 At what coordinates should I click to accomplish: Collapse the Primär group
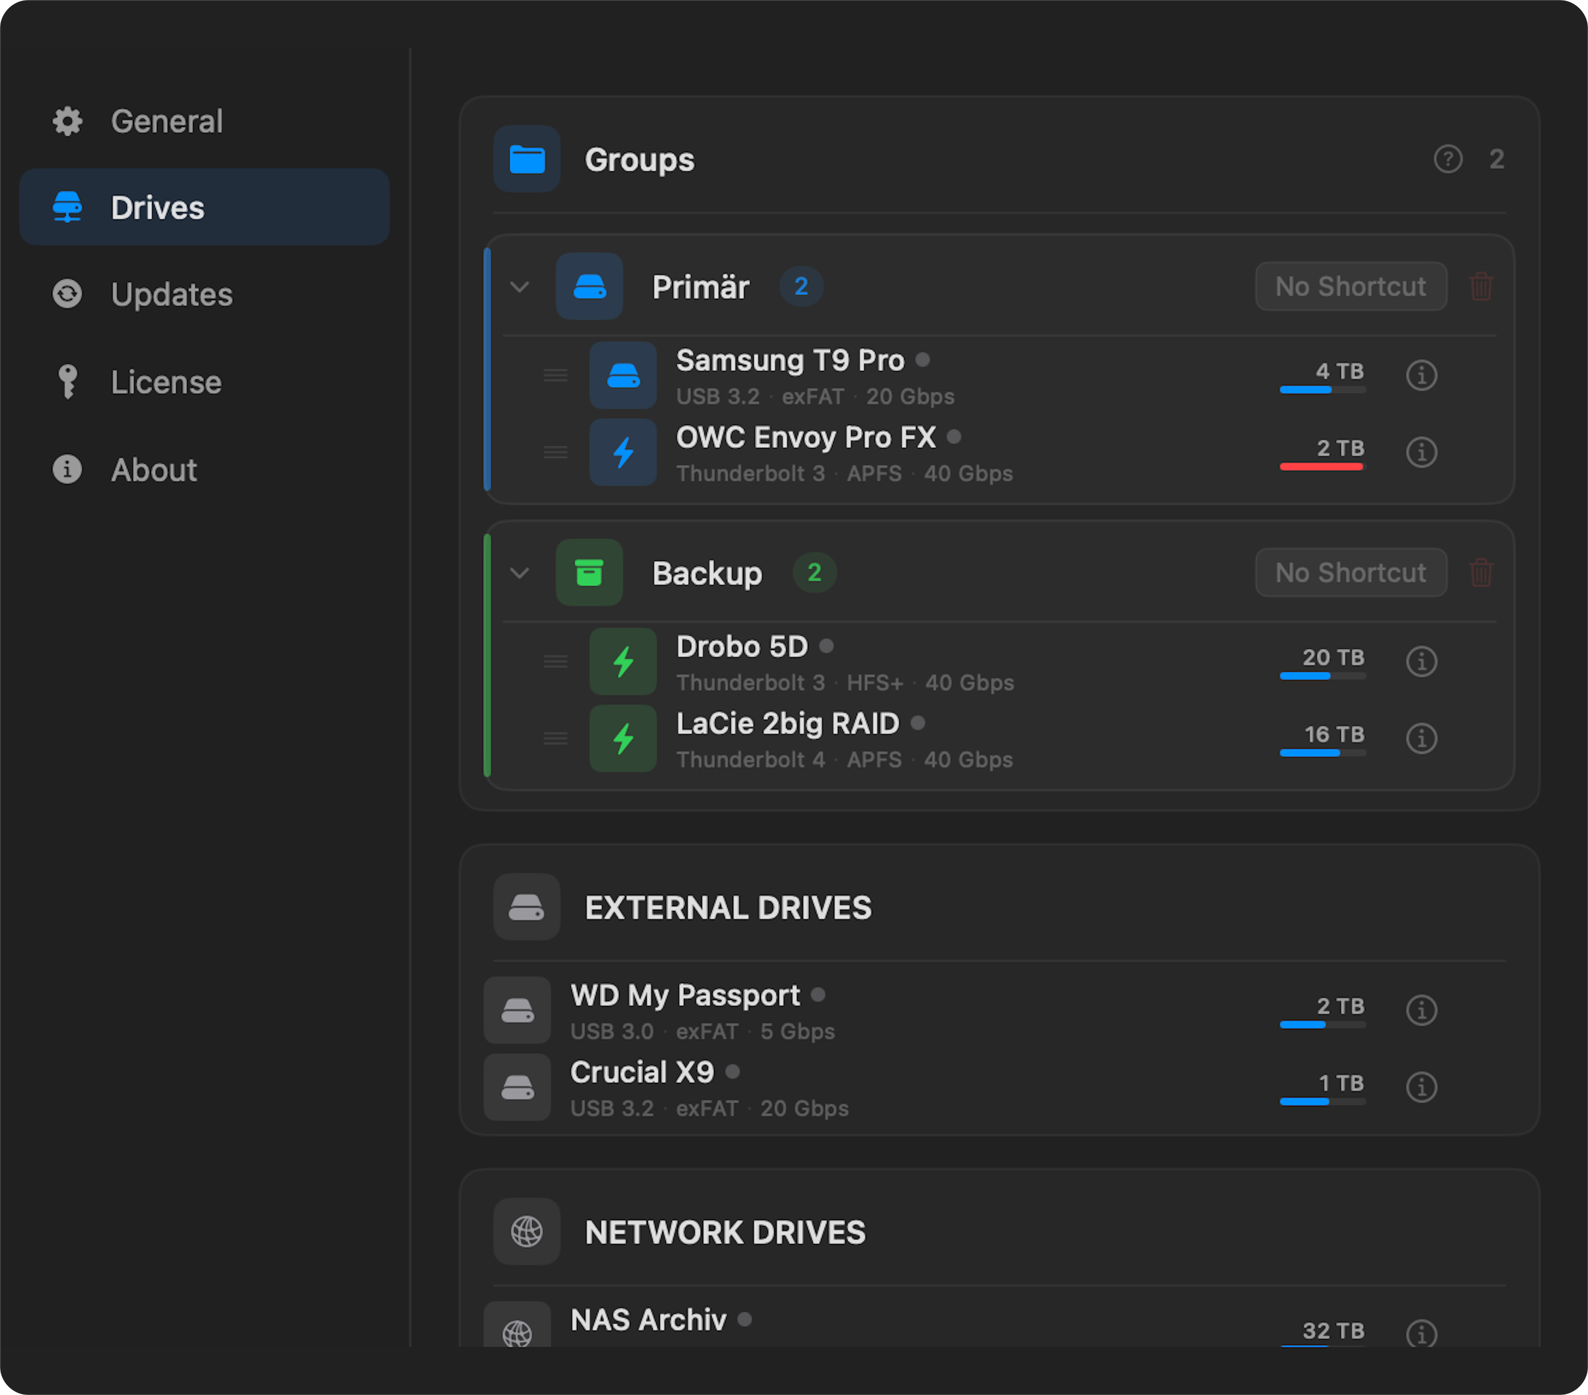tap(520, 287)
